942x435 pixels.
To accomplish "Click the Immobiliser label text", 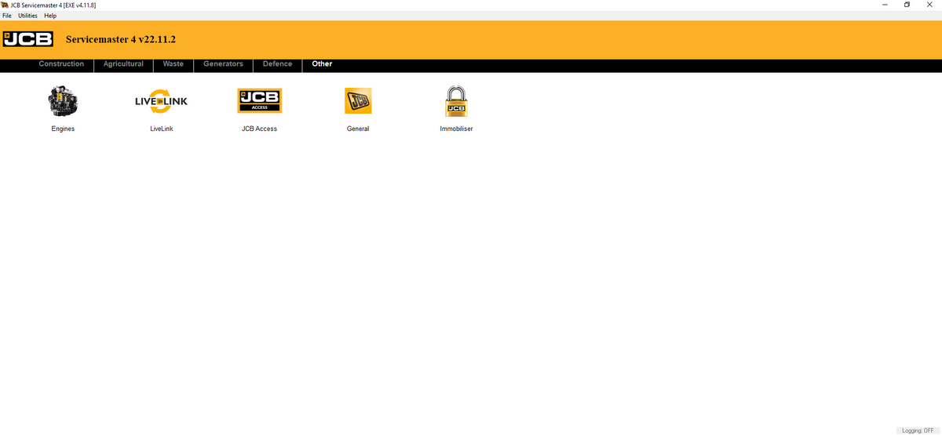I will point(456,129).
